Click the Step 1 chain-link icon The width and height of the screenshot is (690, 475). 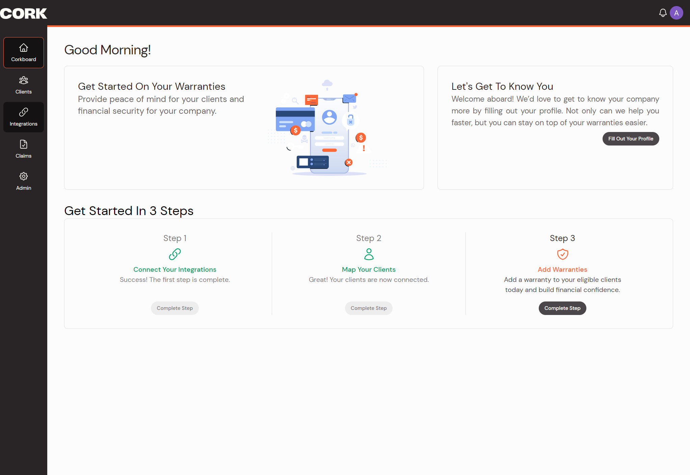pos(175,254)
